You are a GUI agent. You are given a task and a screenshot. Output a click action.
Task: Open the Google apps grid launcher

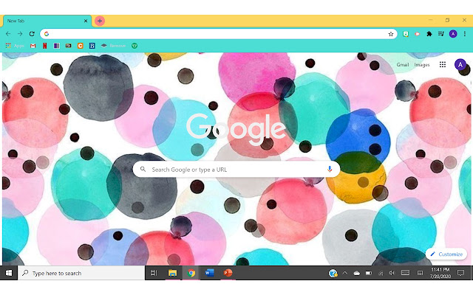coord(443,64)
